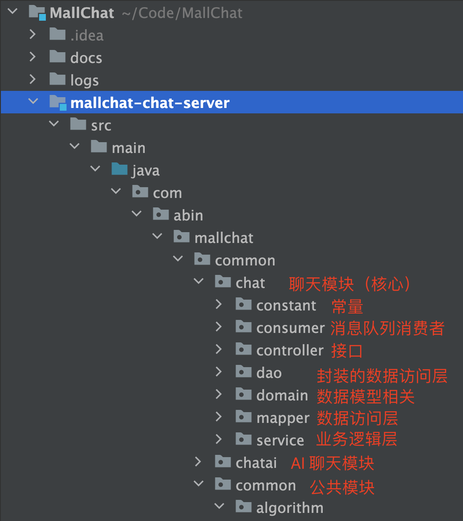463x521 pixels.
Task: Collapse the src folder chevron
Action: (54, 124)
